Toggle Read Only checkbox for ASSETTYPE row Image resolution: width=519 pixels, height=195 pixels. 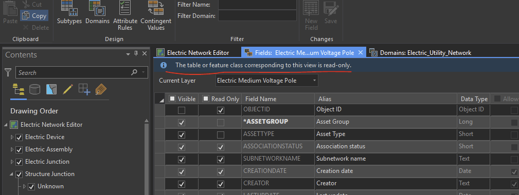point(221,134)
